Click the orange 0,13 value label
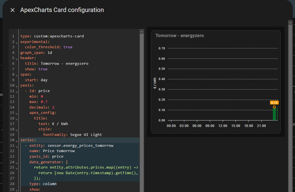The image size is (295, 192). pyautogui.click(x=274, y=103)
